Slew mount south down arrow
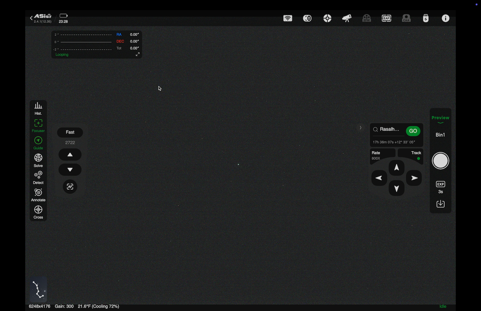This screenshot has height=311, width=481. coord(396,188)
